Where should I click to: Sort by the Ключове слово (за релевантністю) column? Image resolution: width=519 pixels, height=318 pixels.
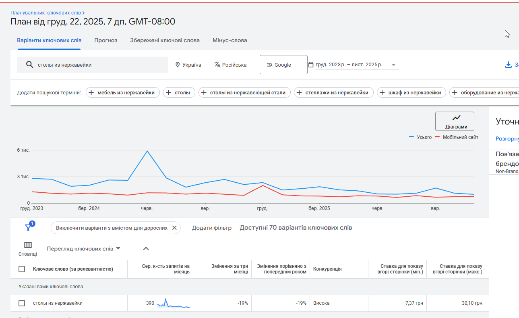click(73, 269)
